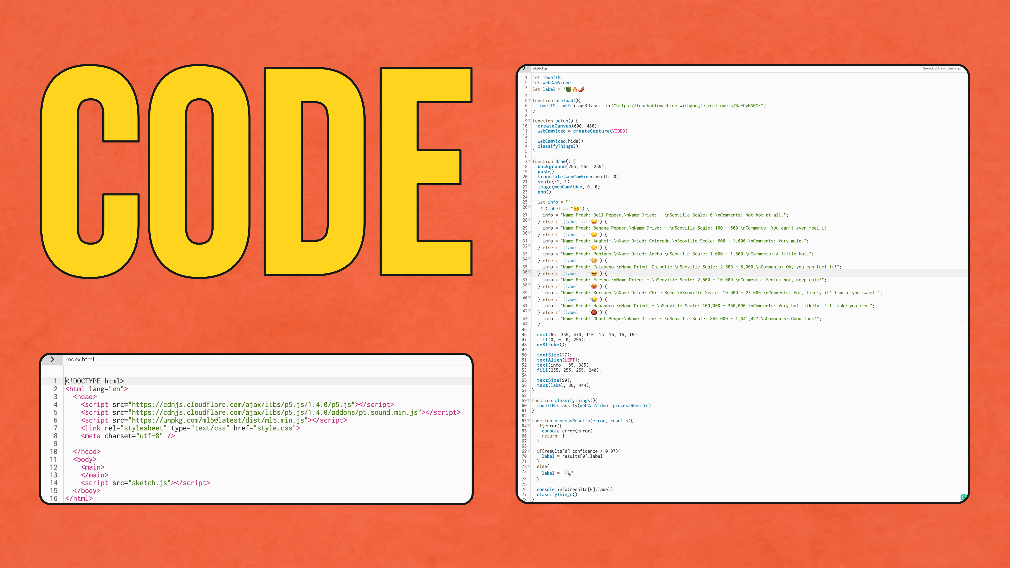Click the '<meta charset="utf-8" />' line

[128, 436]
